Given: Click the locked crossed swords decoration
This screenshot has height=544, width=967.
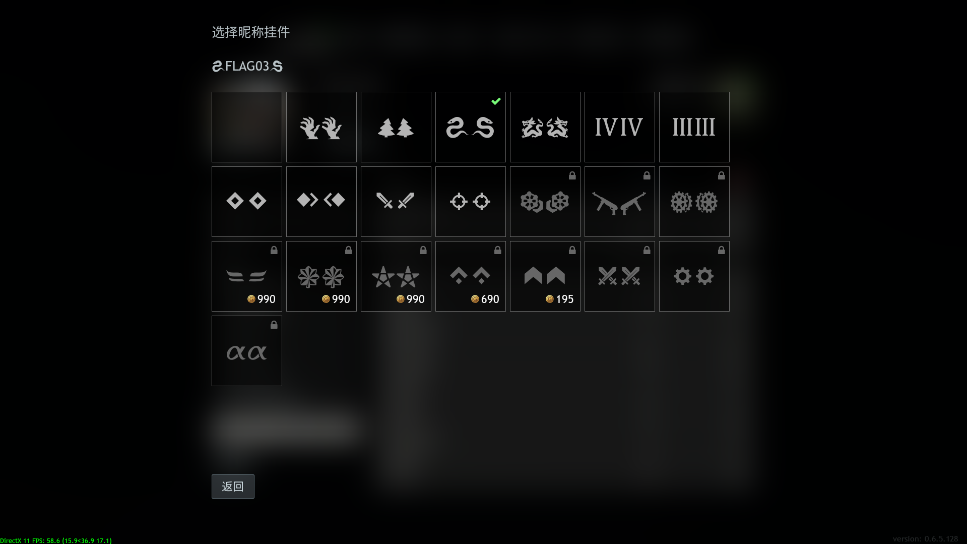Looking at the screenshot, I should click(620, 276).
